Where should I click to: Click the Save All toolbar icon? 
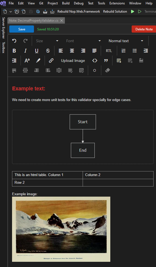[x=38, y=12]
